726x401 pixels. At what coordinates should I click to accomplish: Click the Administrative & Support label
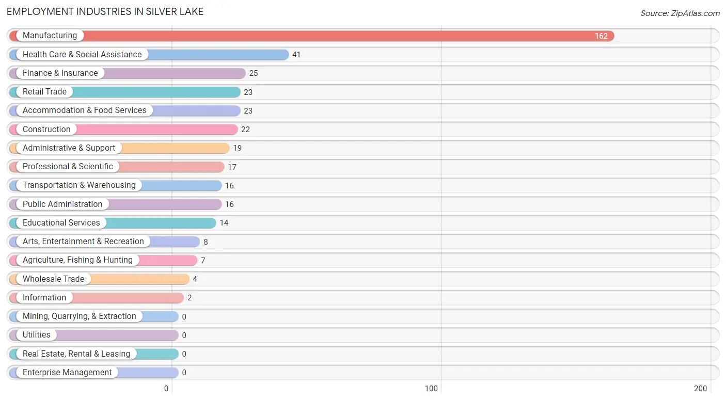[69, 148]
